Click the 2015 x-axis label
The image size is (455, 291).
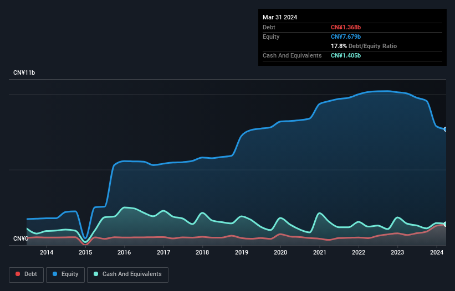(x=85, y=252)
